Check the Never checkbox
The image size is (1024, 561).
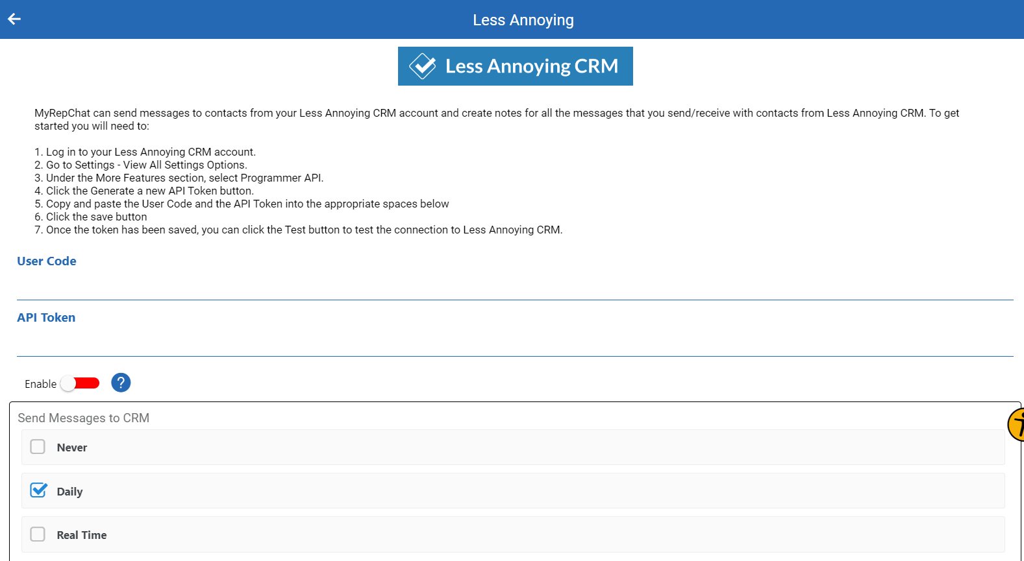tap(38, 447)
